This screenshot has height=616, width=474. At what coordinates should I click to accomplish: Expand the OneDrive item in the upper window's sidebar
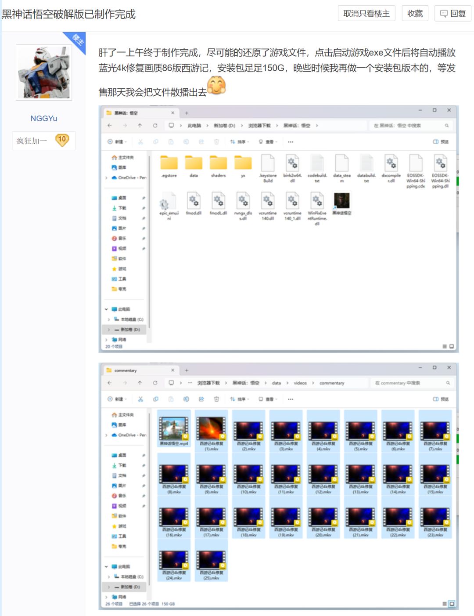click(x=106, y=178)
